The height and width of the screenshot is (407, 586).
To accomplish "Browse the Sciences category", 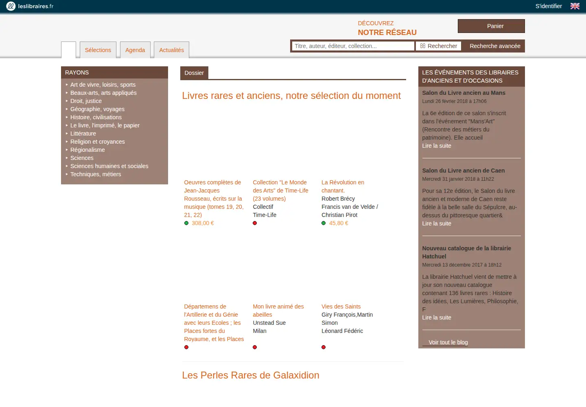I will tap(82, 158).
